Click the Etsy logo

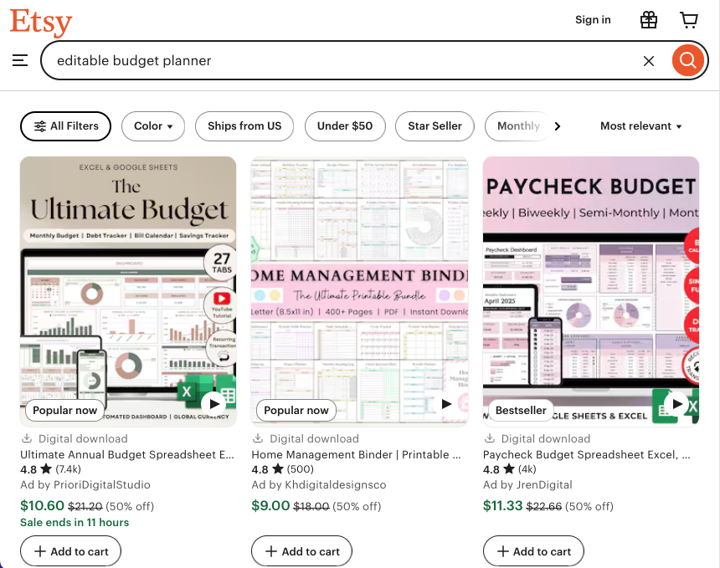pyautogui.click(x=40, y=23)
